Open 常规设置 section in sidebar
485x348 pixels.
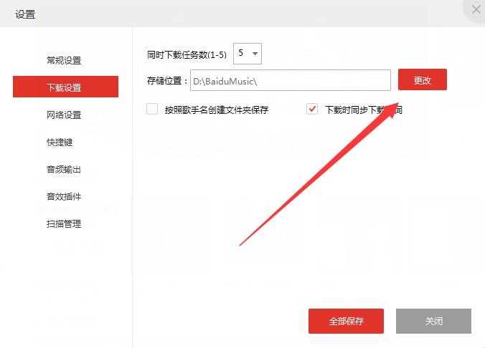pos(64,61)
